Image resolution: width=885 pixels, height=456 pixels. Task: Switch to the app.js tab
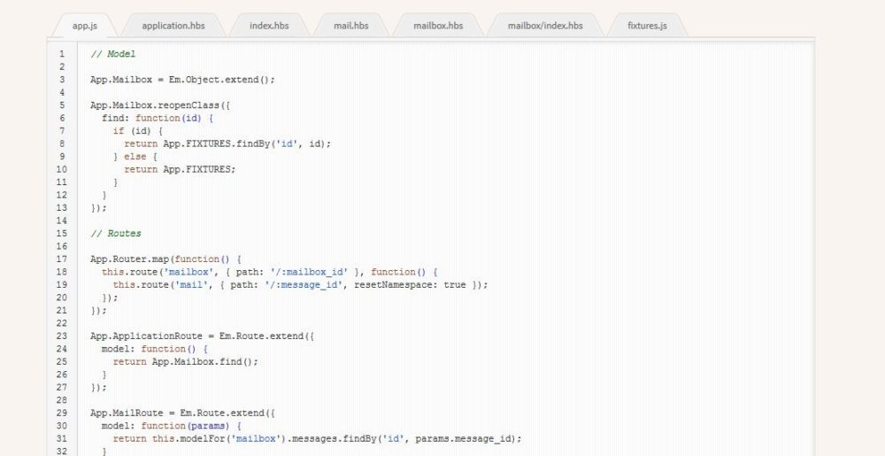click(85, 26)
